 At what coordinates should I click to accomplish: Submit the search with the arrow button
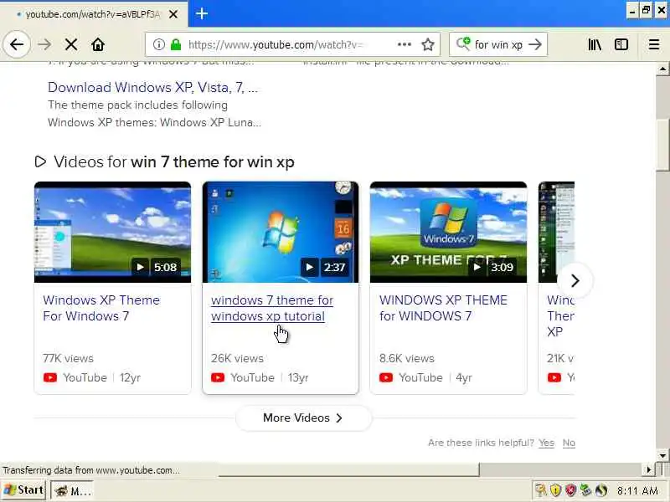point(534,44)
